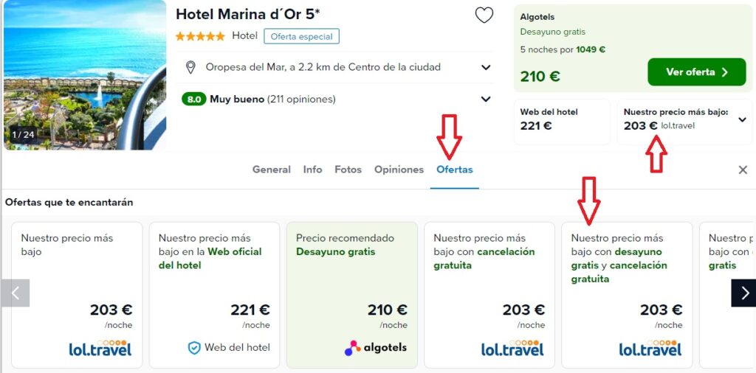The height and width of the screenshot is (373, 756).
Task: Open the Fotos tab
Action: 348,170
